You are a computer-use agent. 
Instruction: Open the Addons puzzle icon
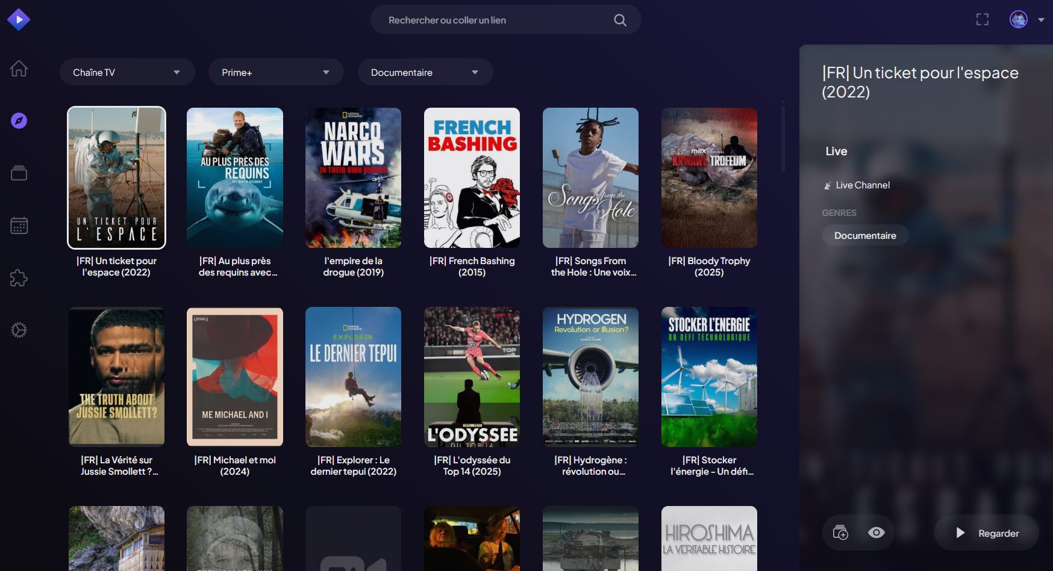(19, 278)
